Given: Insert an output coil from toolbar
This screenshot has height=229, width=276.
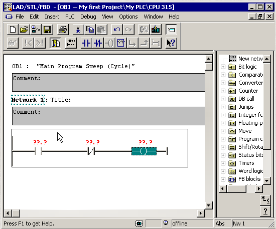Looking at the screenshot, I should click(x=109, y=43).
